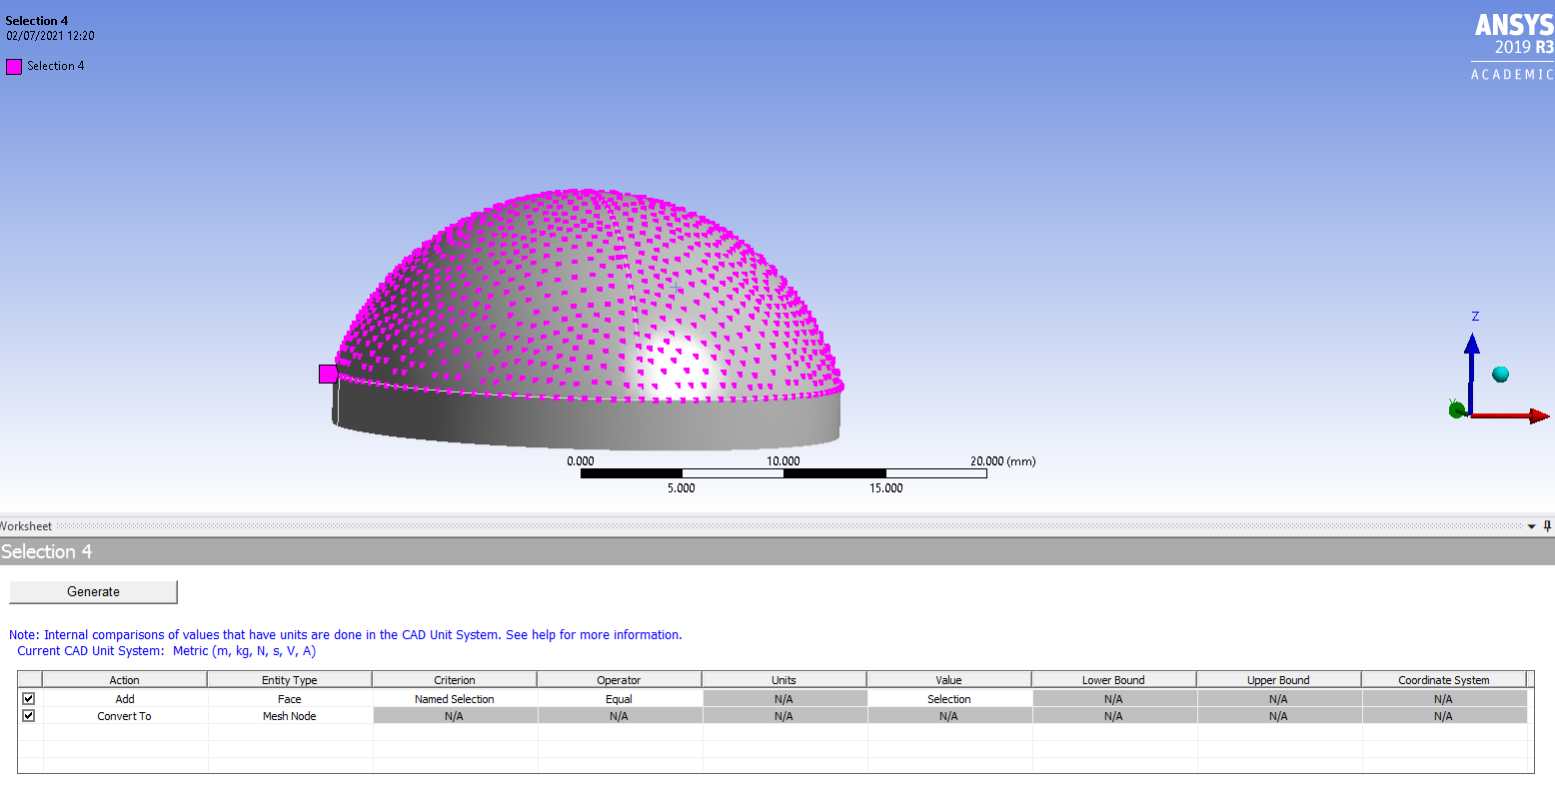Click the magenta Selection 4 legend swatch

pos(14,67)
